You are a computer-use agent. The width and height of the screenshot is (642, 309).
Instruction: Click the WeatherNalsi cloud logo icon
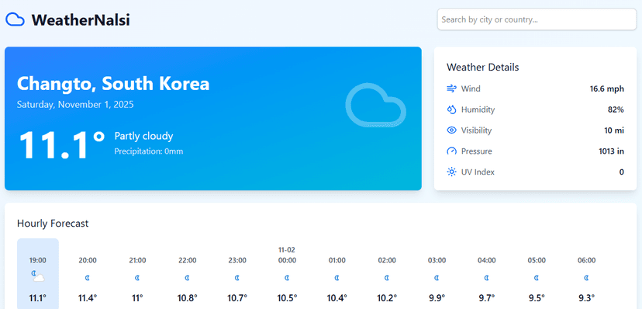(16, 19)
